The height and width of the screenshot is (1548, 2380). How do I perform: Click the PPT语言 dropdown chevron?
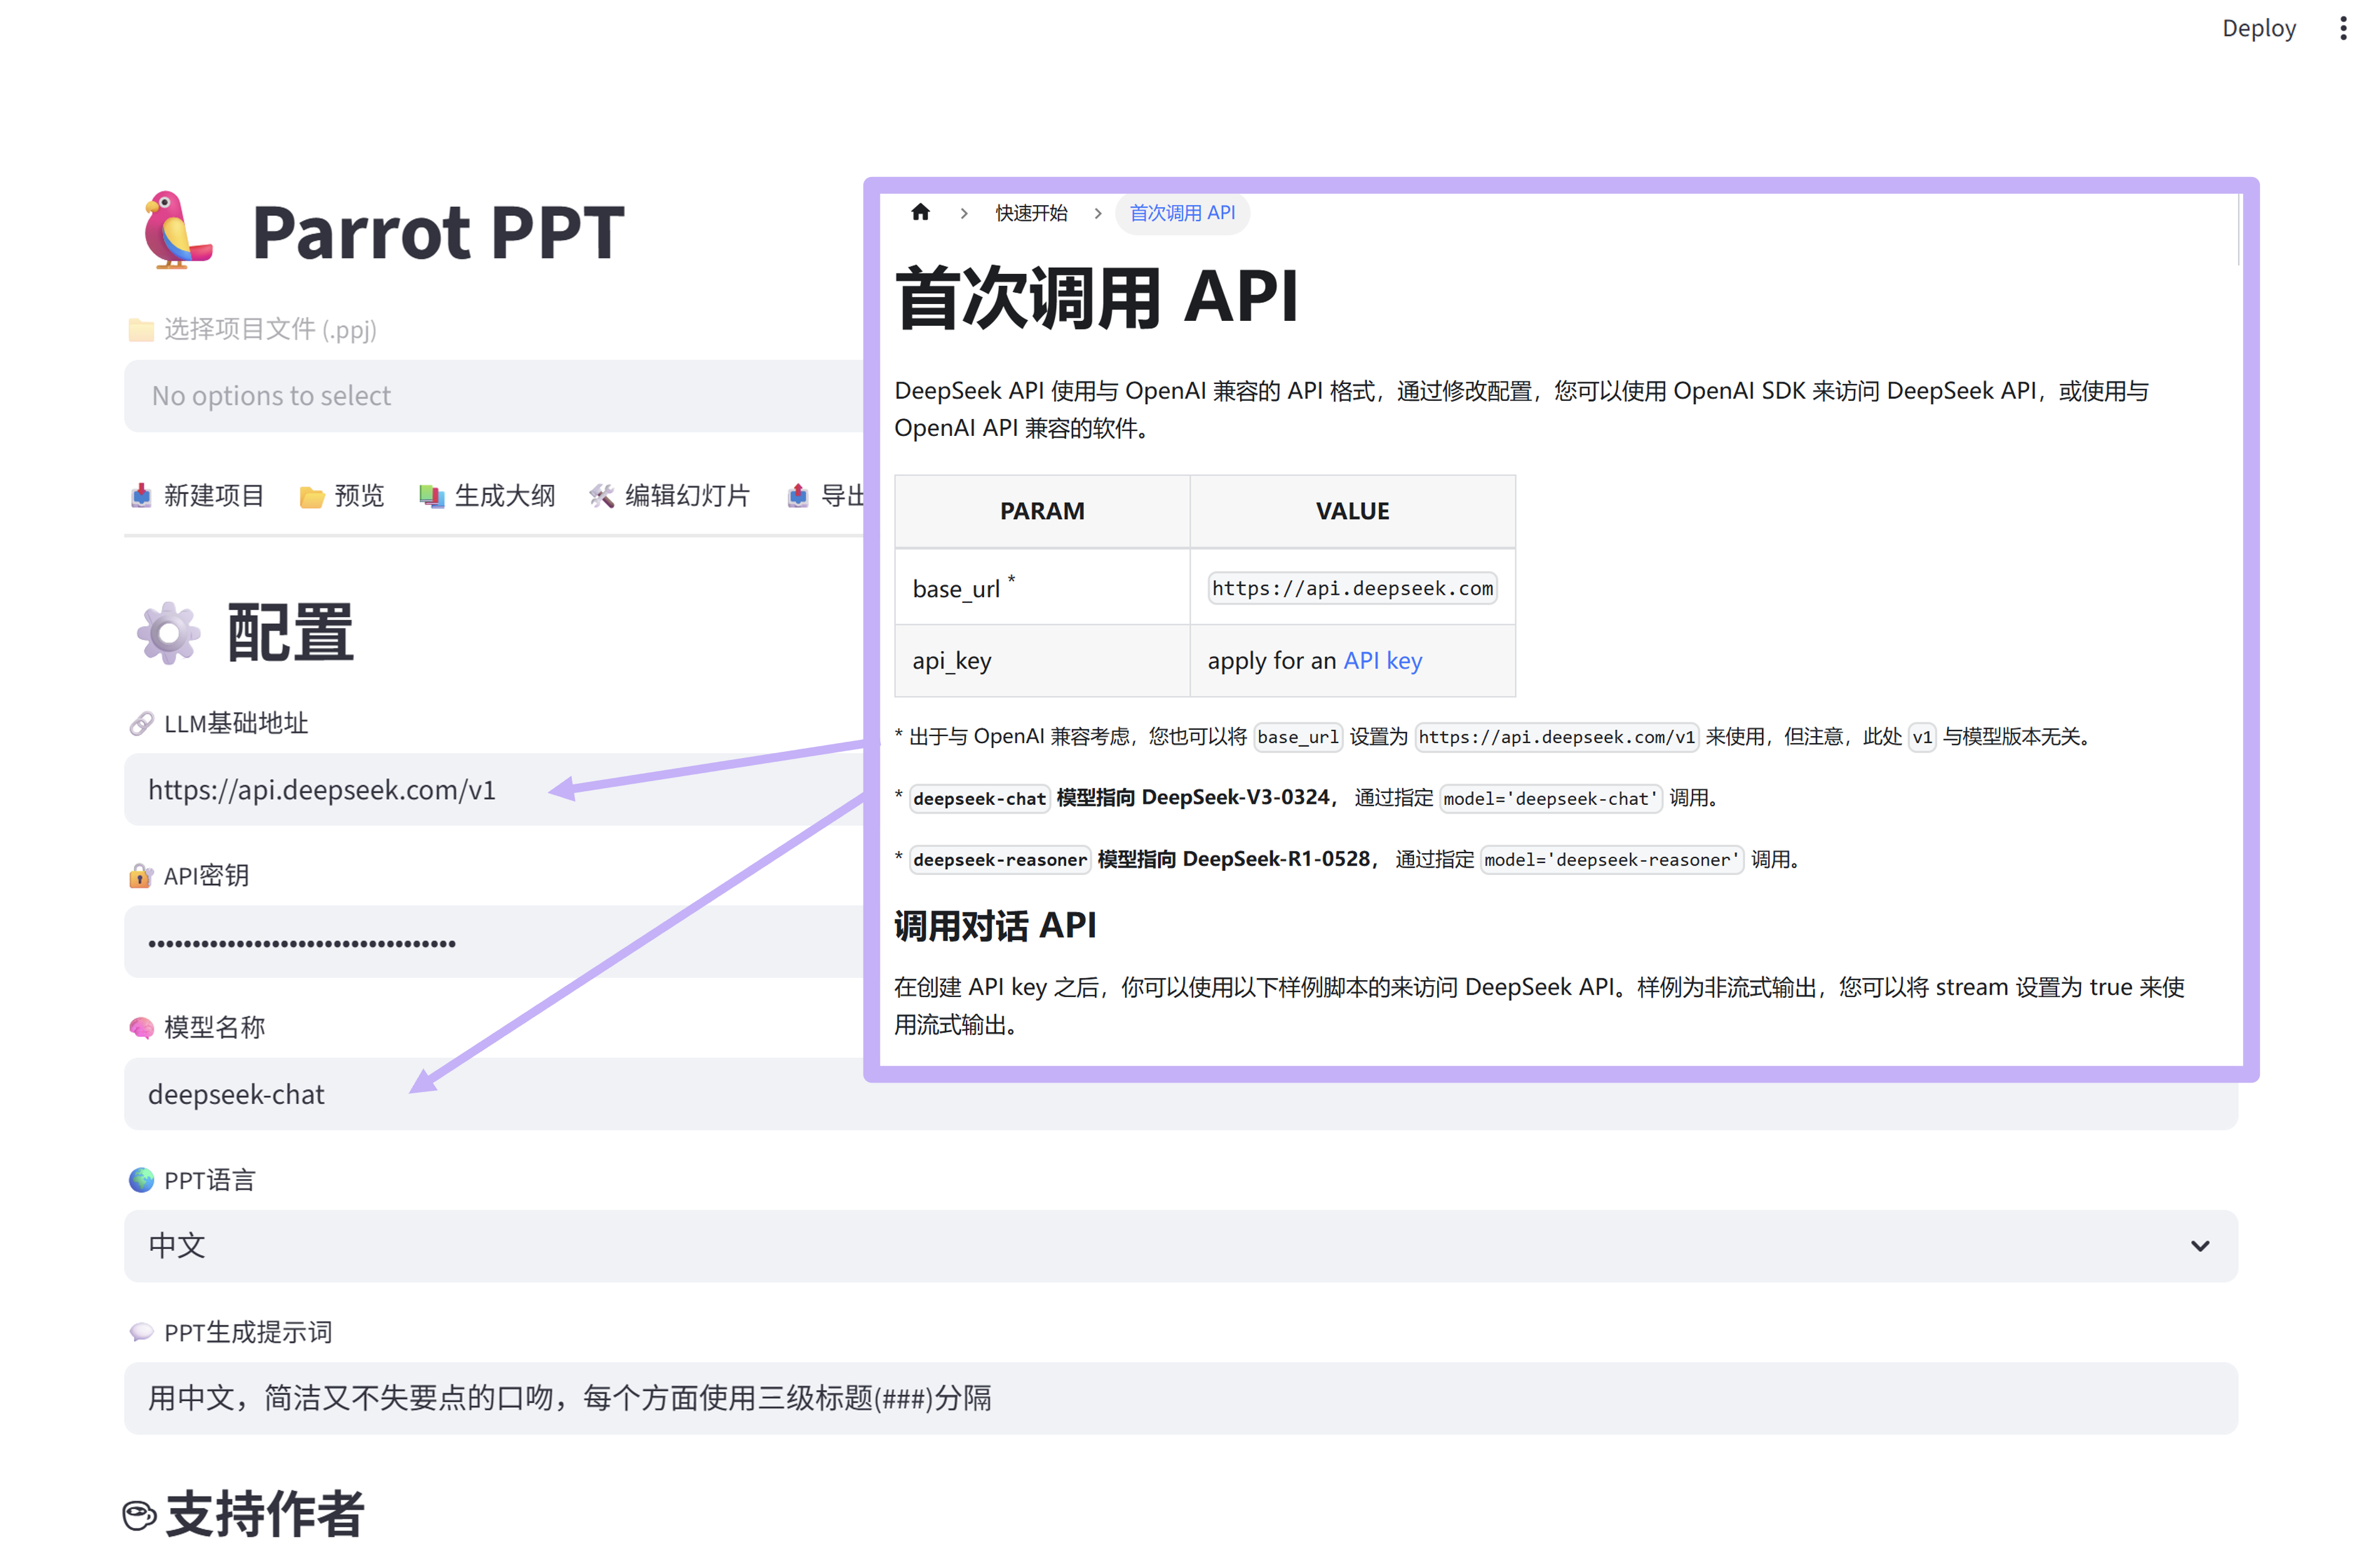2199,1246
